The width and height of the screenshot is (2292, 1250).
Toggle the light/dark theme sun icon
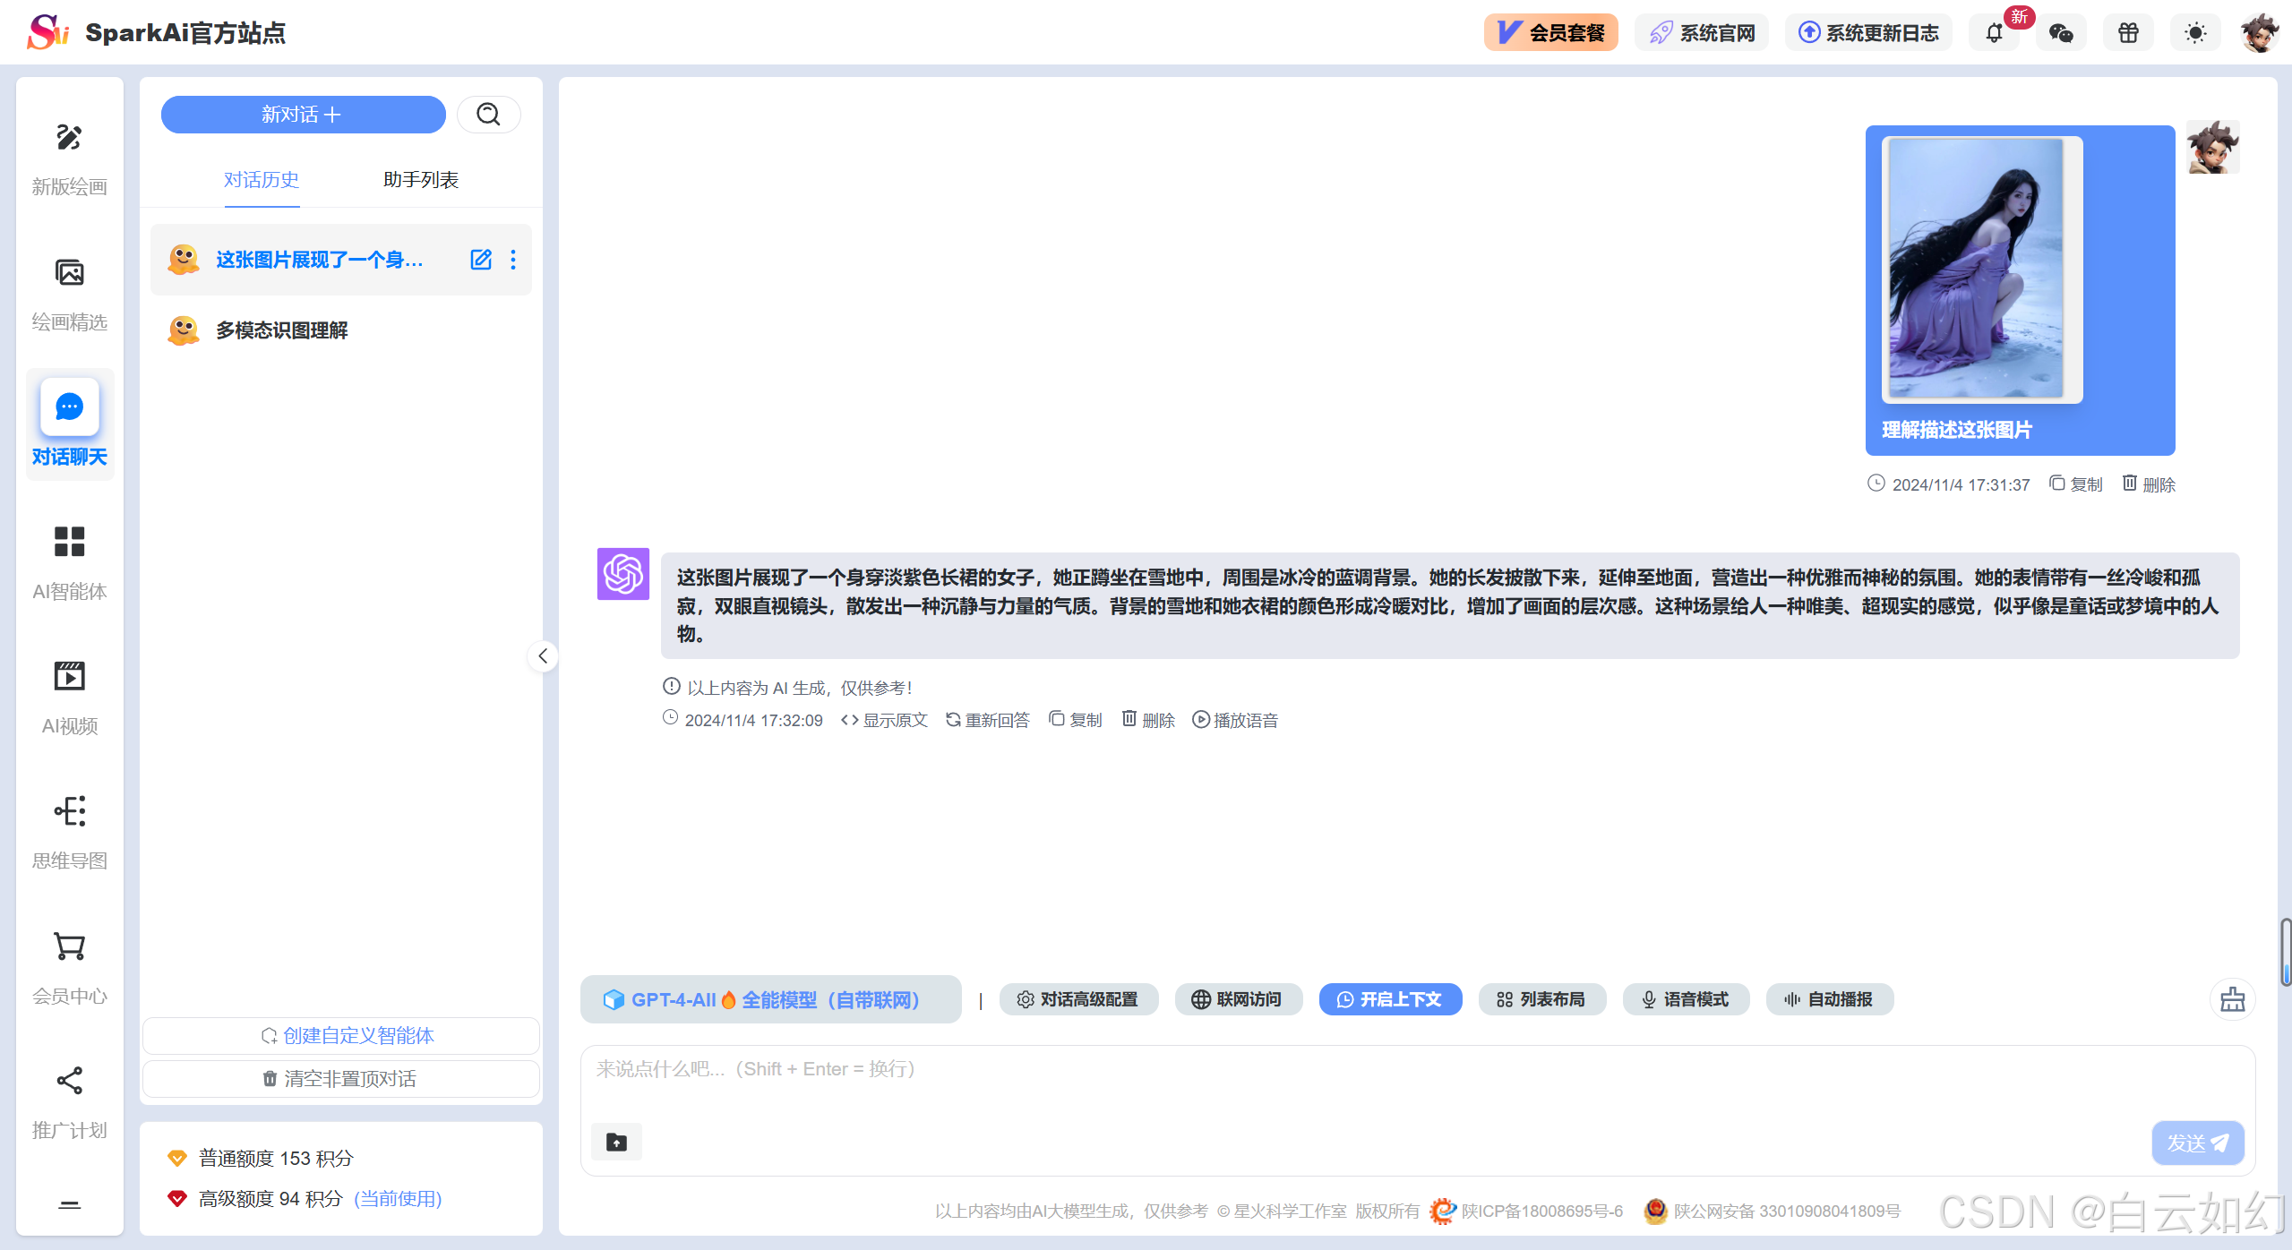(x=2195, y=34)
